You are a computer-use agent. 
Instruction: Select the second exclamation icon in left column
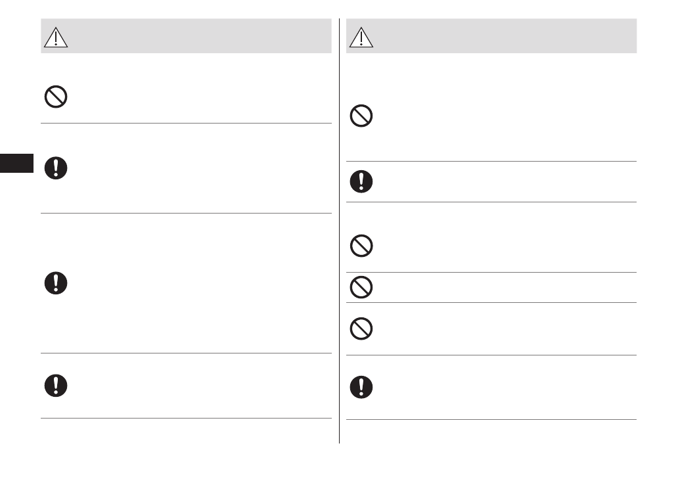(x=55, y=283)
